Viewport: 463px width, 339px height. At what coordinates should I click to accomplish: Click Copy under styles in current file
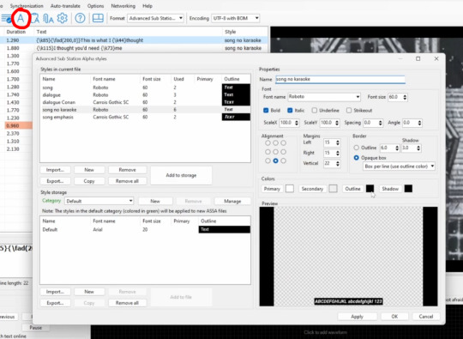tap(89, 181)
